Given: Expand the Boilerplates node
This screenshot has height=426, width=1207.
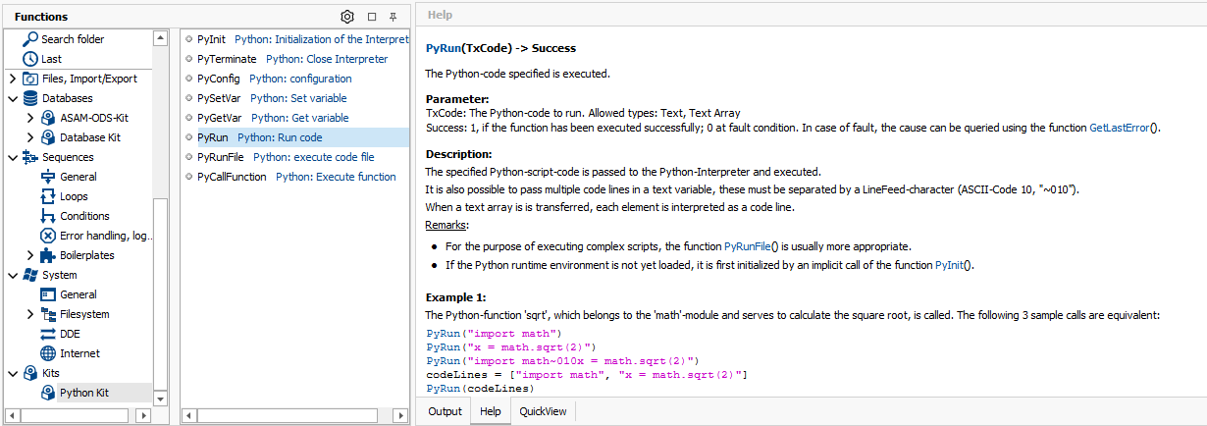Looking at the screenshot, I should tap(30, 255).
